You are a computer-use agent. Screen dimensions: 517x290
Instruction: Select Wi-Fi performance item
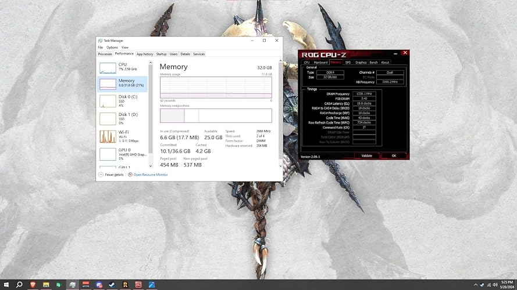point(122,136)
